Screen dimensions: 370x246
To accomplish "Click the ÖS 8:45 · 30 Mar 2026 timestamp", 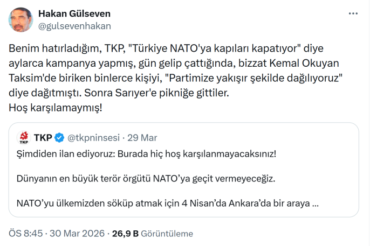I will pyautogui.click(x=57, y=234).
